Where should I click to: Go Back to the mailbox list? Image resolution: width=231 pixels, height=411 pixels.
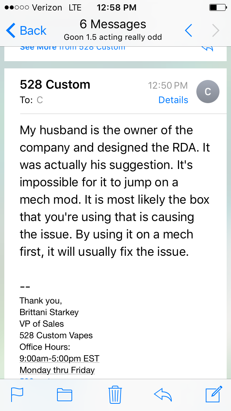(x=27, y=31)
